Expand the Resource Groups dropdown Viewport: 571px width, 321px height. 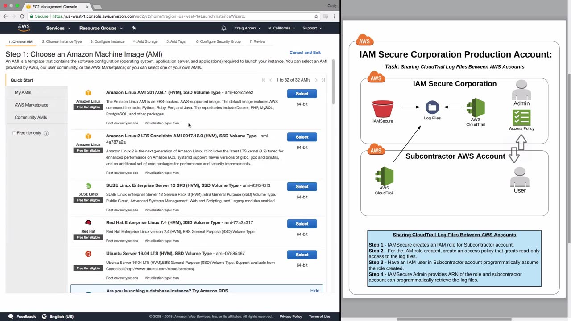[101, 28]
